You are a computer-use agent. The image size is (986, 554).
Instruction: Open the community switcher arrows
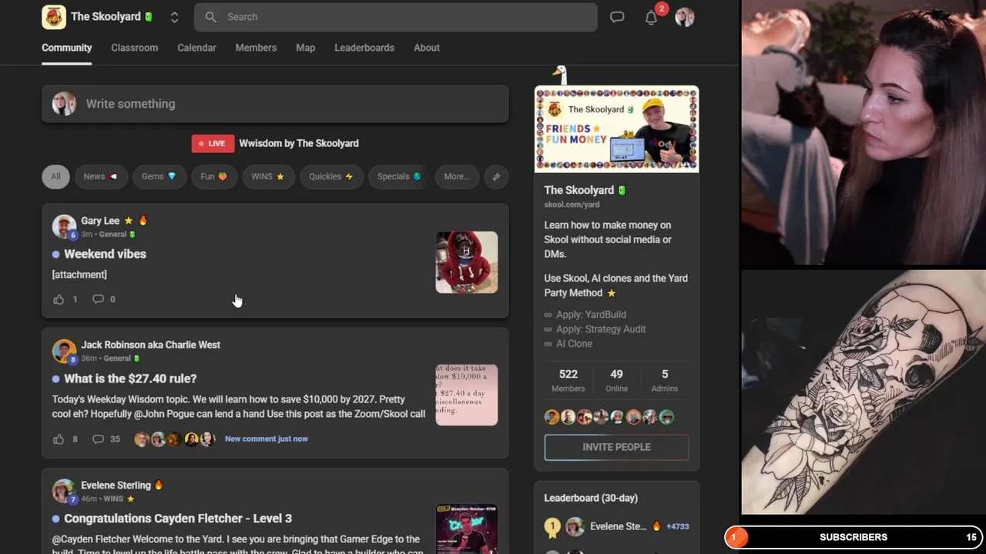(175, 17)
